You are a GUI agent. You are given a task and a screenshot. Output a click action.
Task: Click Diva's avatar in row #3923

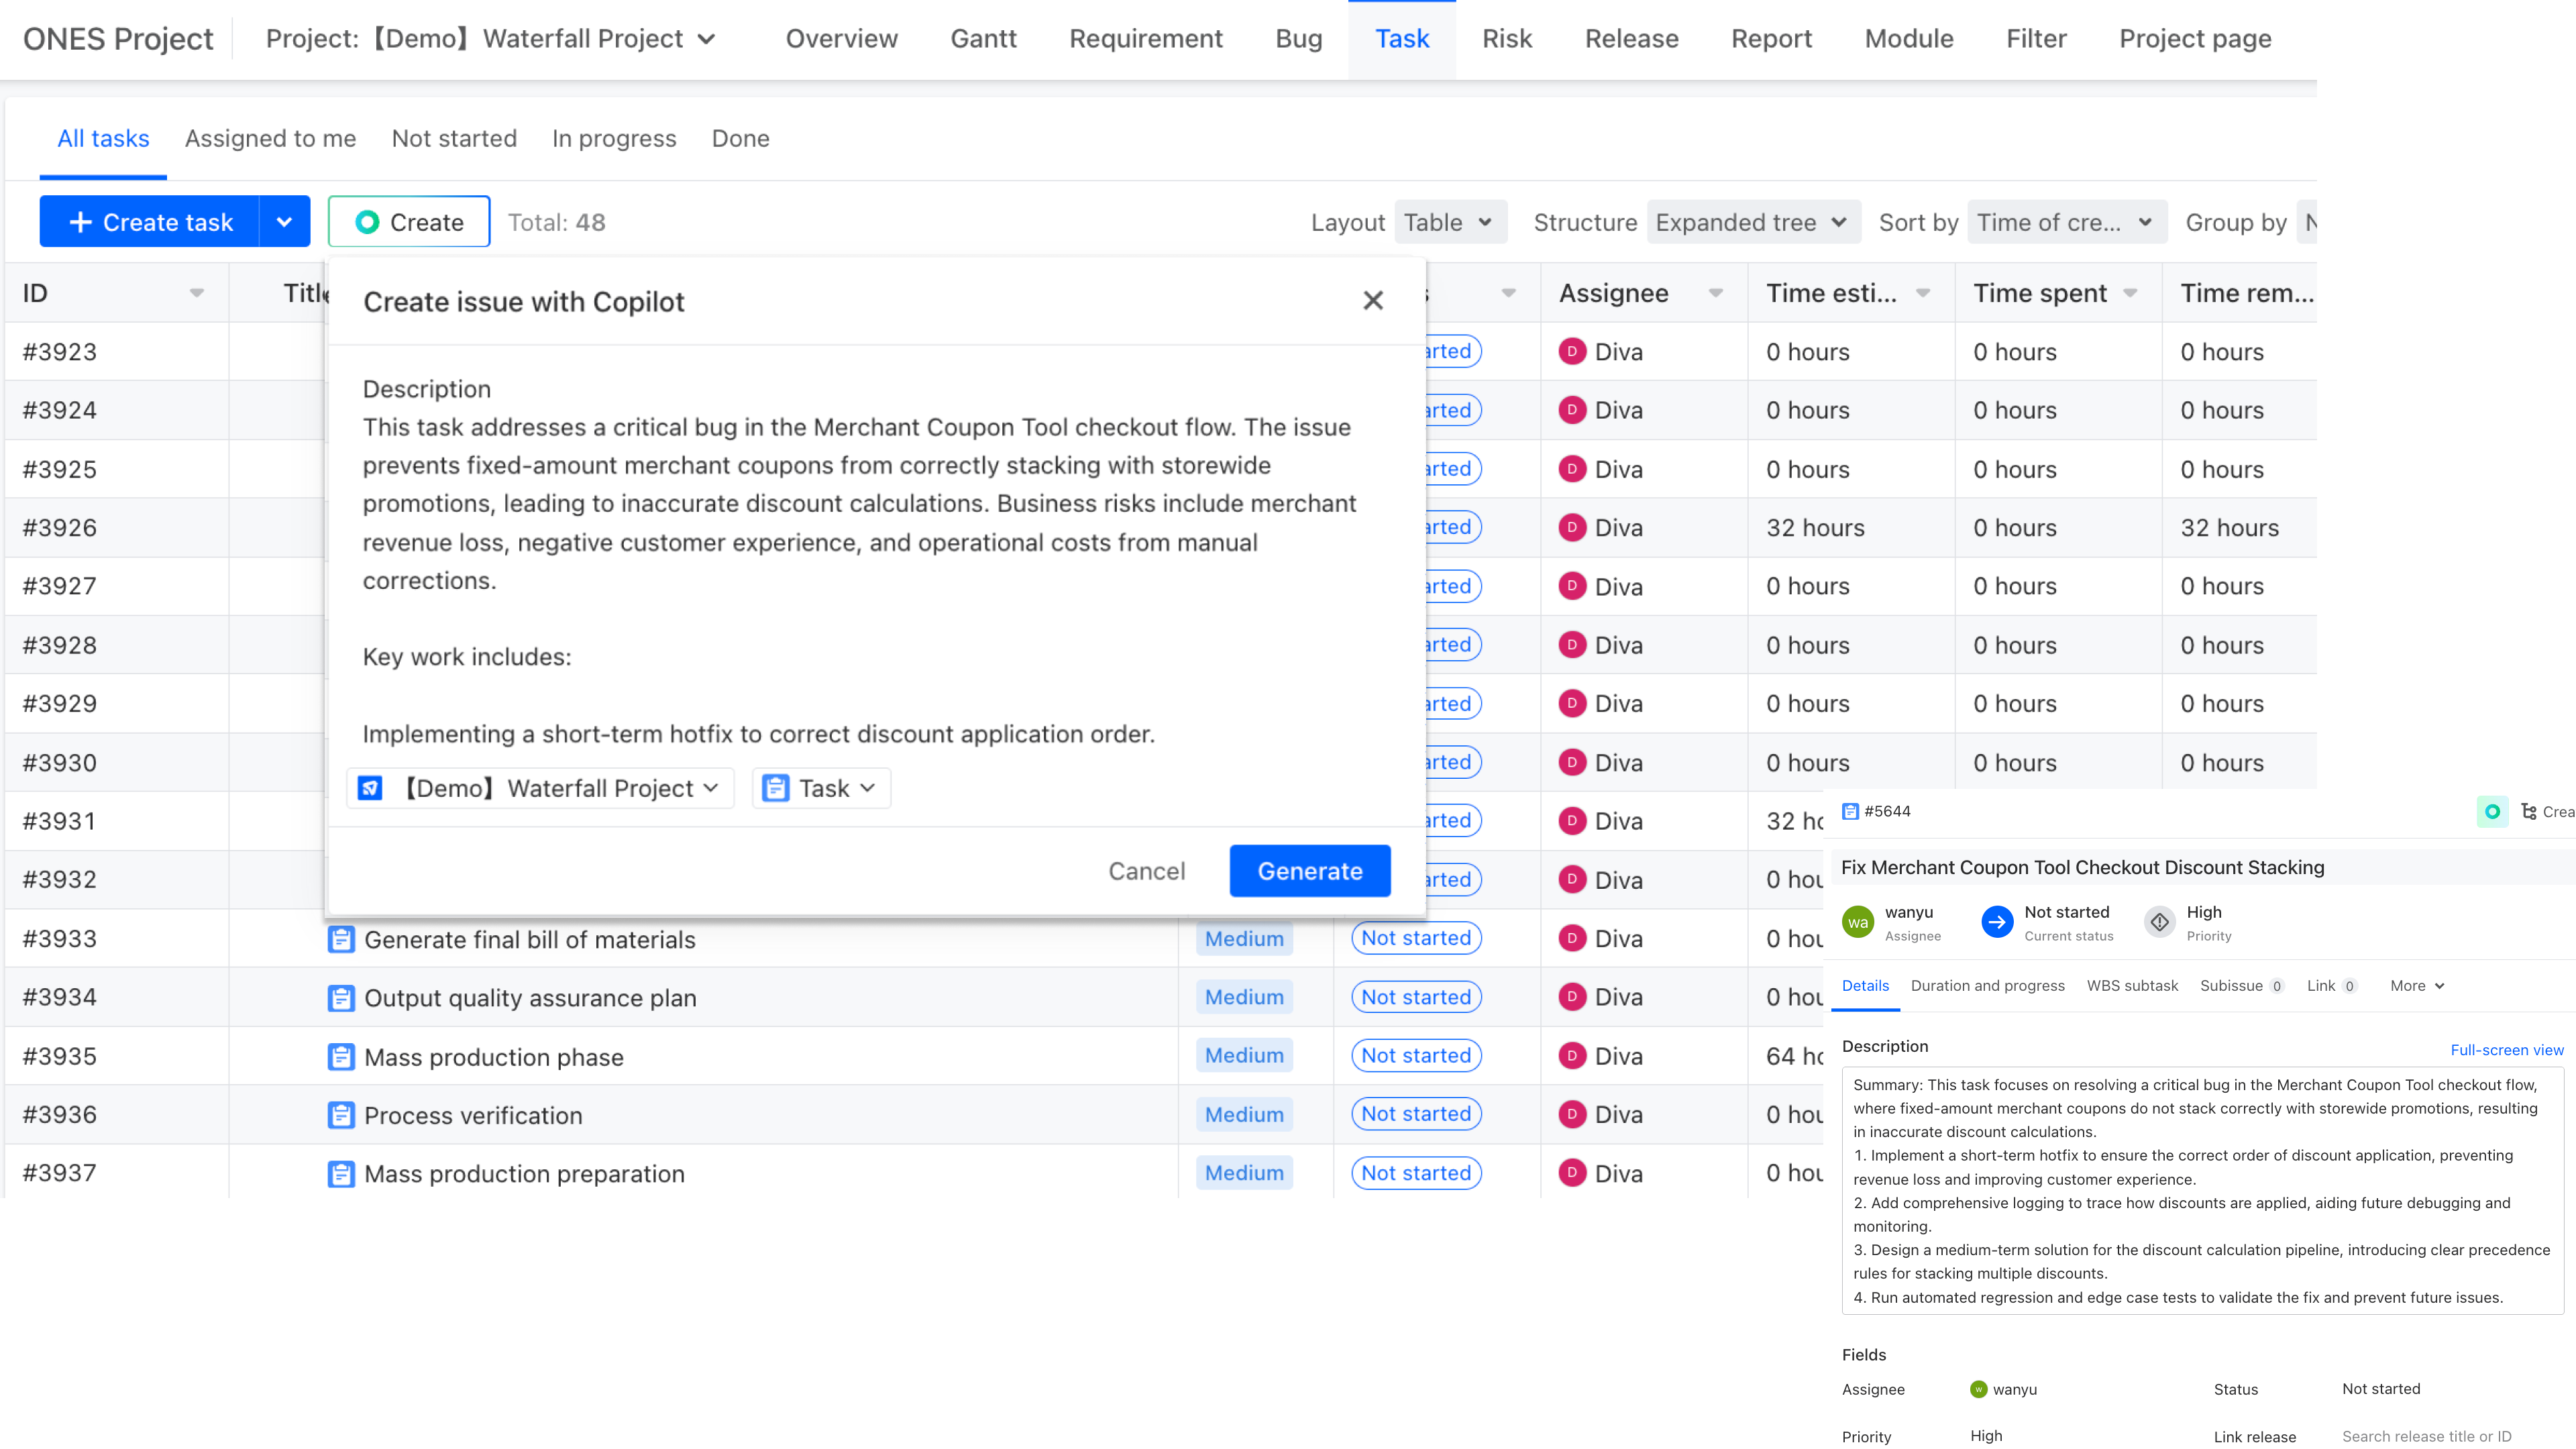pyautogui.click(x=1572, y=351)
